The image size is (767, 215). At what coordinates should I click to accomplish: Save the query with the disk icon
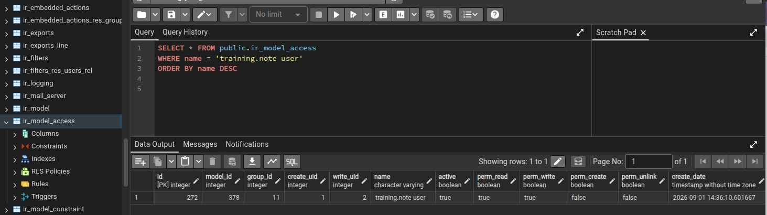coord(171,15)
